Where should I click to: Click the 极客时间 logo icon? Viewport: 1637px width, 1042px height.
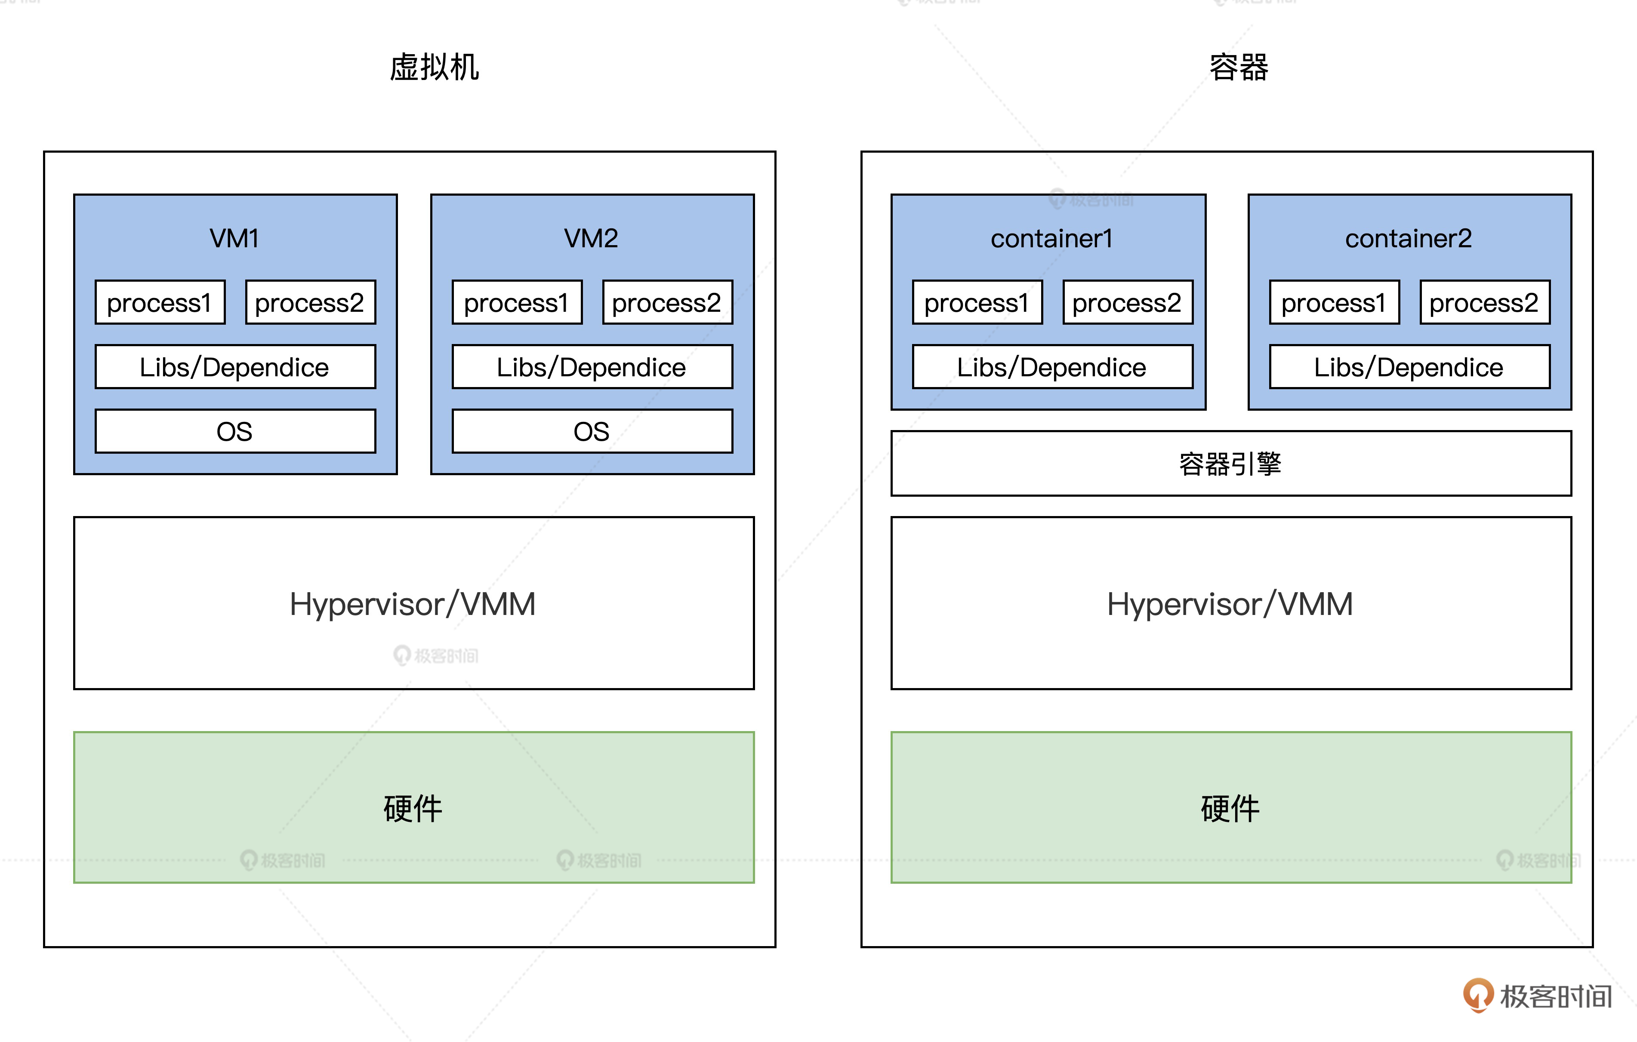tap(1478, 995)
